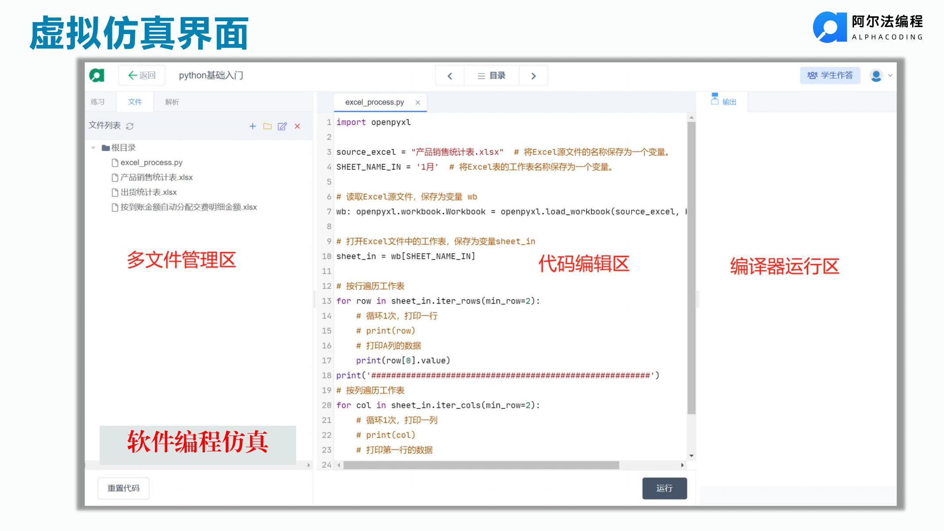Click line 7 load_workbook statement

point(511,212)
